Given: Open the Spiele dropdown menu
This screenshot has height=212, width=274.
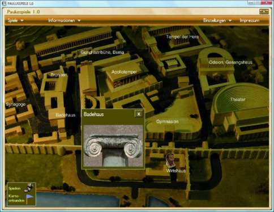Looking at the screenshot, I should [15, 20].
